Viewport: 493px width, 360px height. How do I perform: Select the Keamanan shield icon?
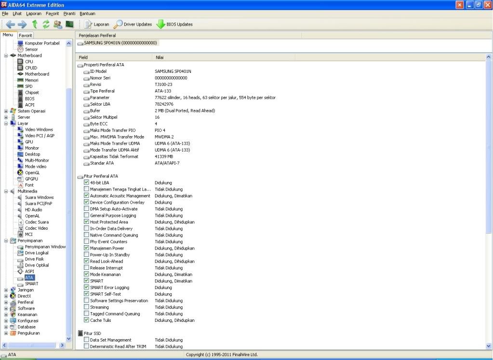tap(13, 315)
